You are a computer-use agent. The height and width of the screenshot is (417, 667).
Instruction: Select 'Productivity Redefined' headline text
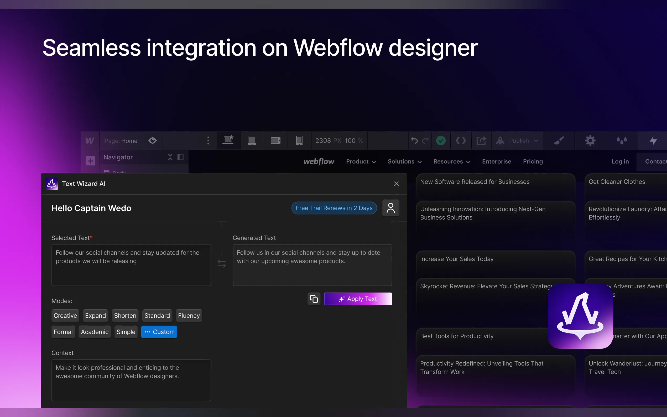coord(482,368)
